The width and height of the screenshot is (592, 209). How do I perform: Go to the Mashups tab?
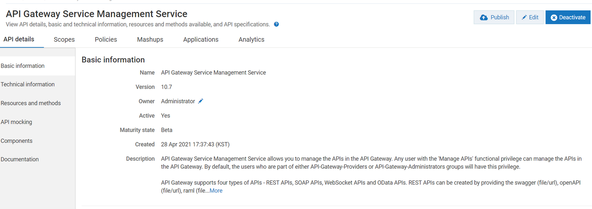[150, 40]
